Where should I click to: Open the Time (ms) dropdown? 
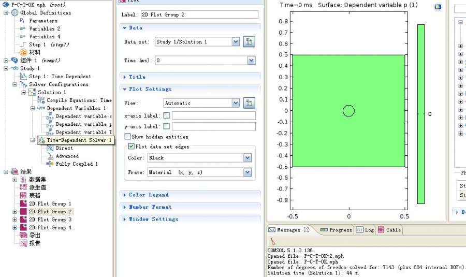pyautogui.click(x=251, y=61)
